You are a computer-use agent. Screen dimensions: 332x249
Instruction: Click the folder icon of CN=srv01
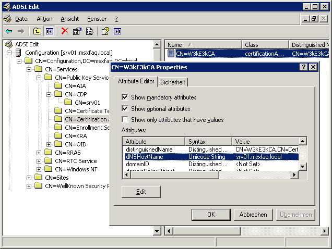click(x=68, y=102)
